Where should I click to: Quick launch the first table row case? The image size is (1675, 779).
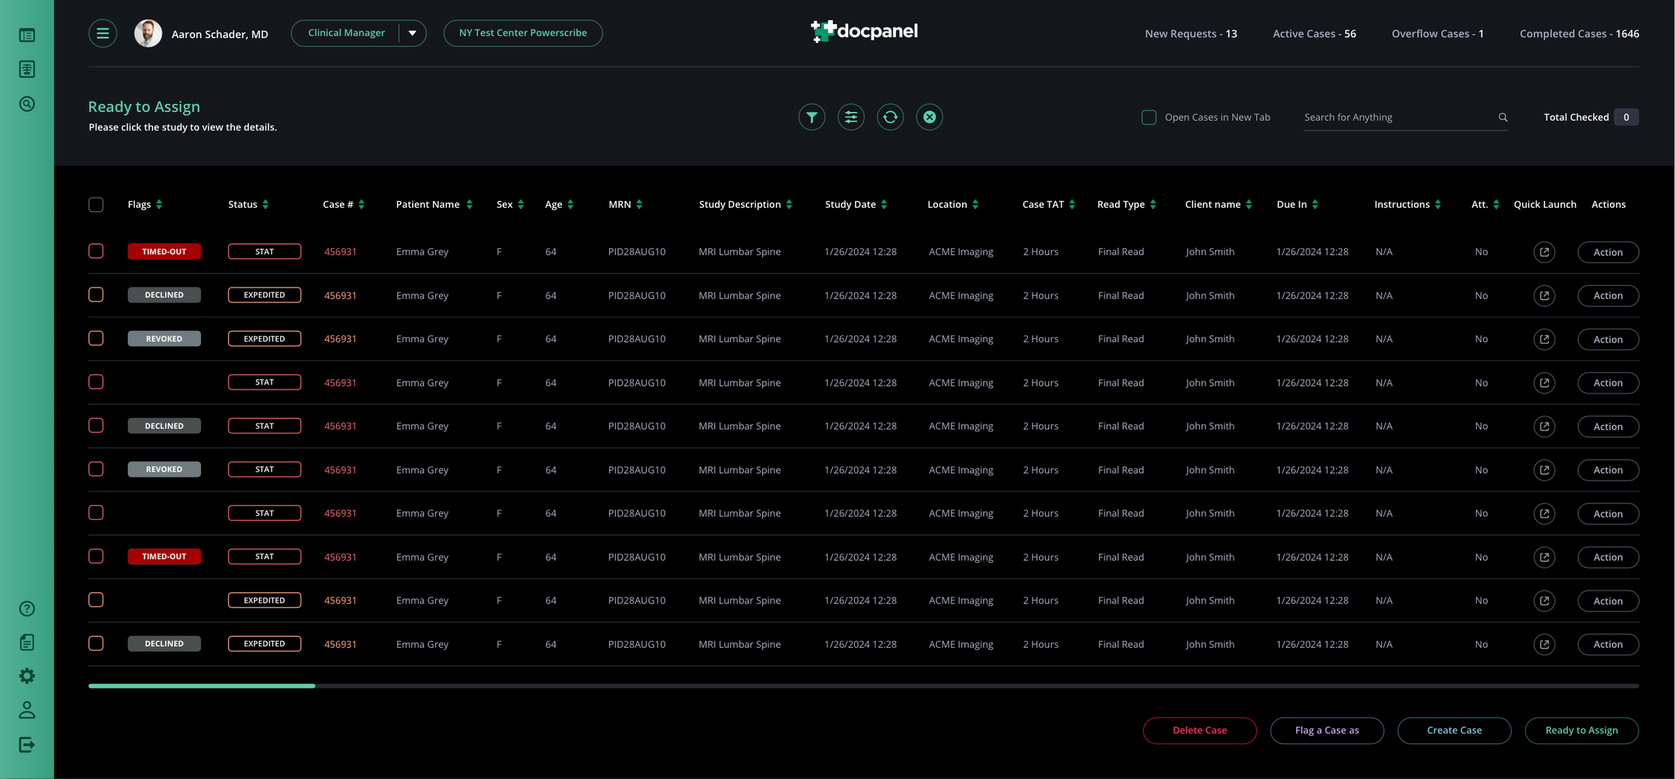point(1544,252)
